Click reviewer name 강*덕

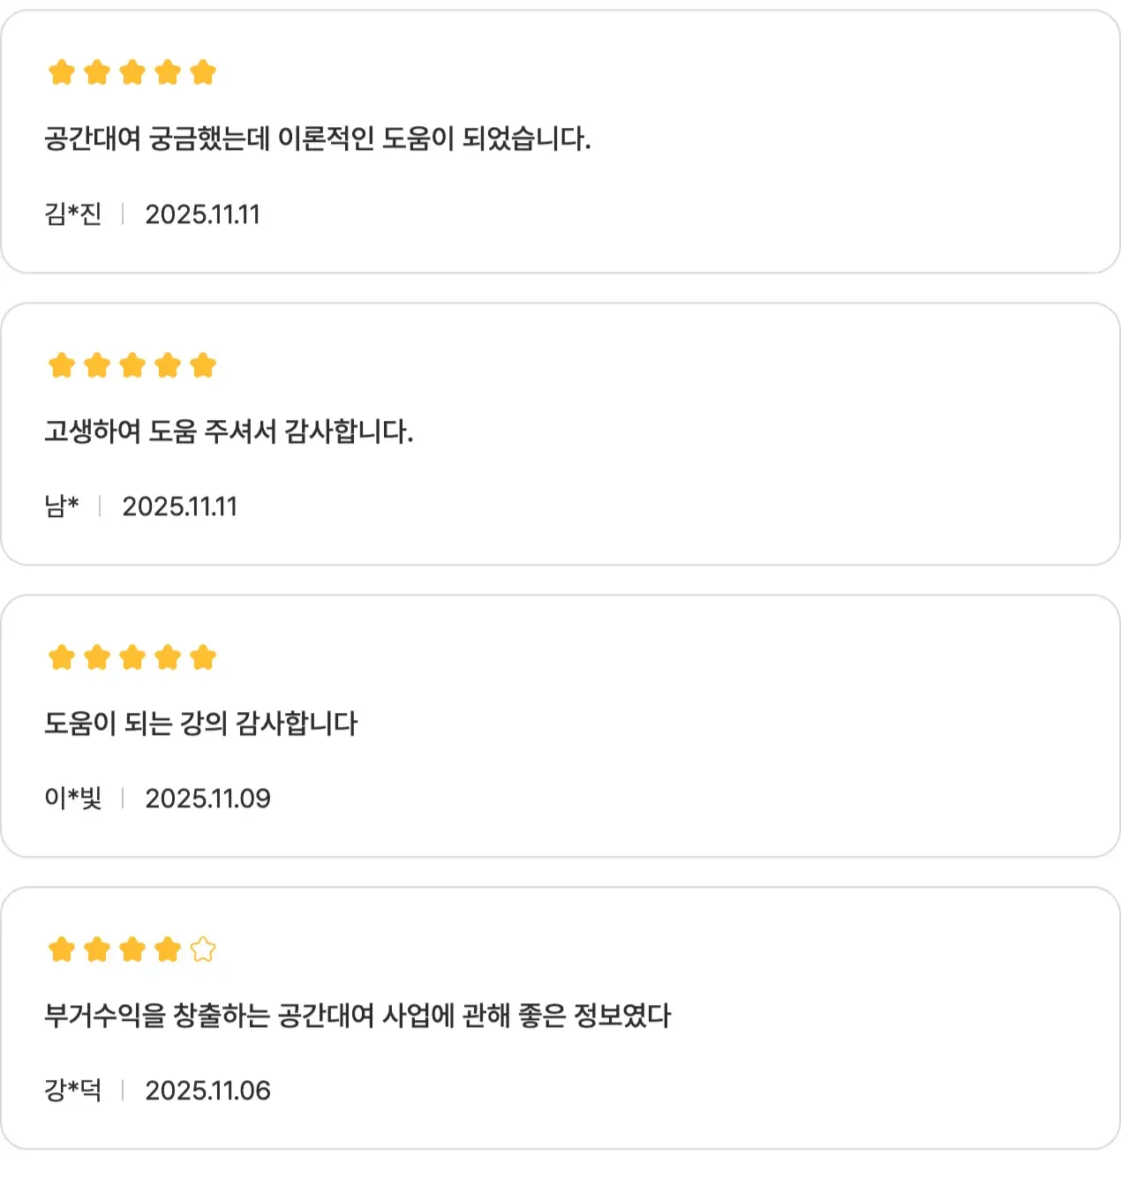click(x=73, y=1091)
